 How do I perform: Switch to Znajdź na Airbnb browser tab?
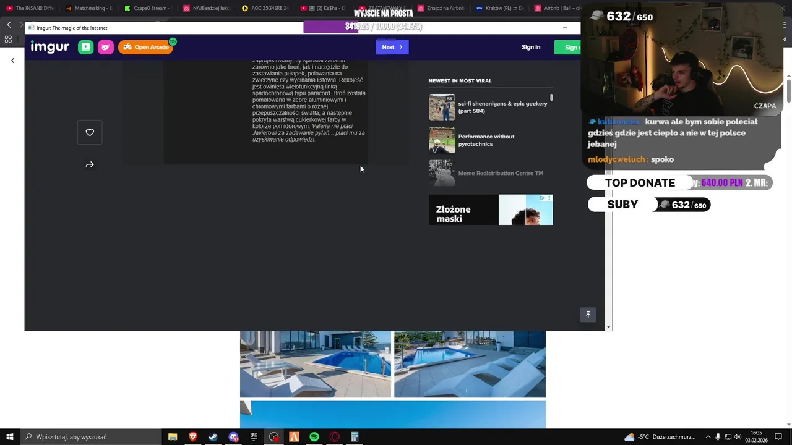[441, 8]
